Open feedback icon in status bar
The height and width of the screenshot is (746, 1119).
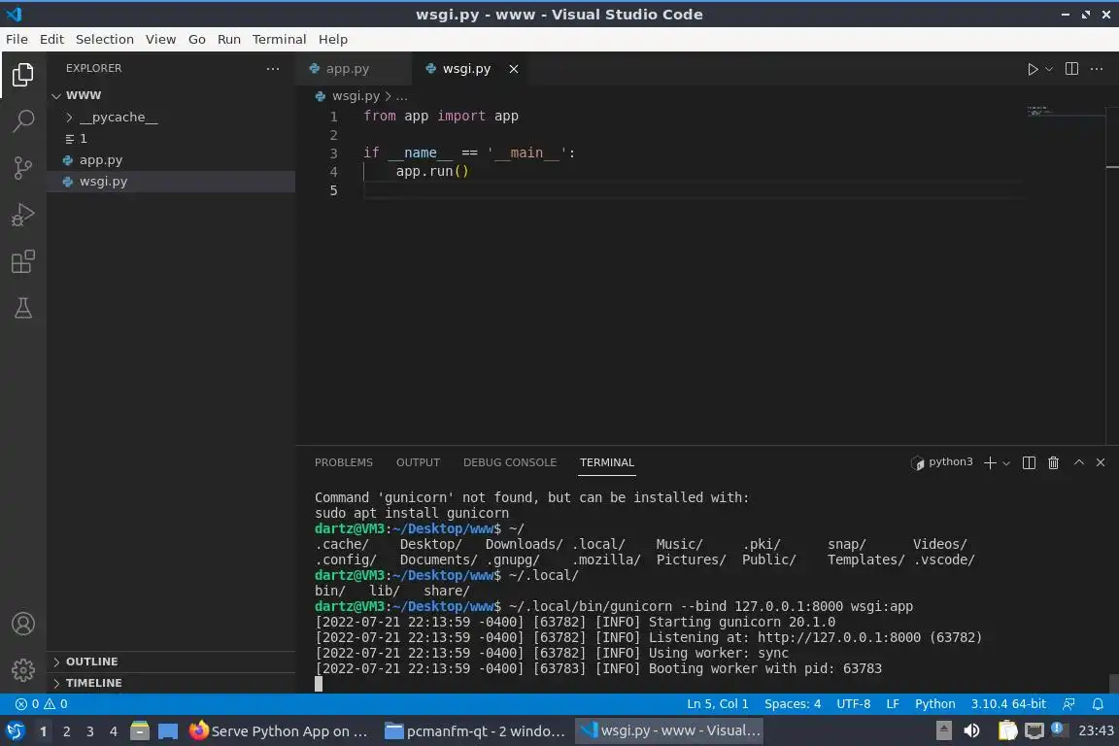point(1068,704)
